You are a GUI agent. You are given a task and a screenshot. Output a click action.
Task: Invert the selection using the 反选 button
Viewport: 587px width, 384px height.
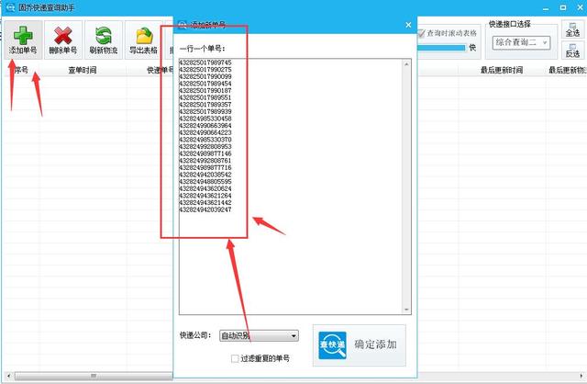[x=572, y=51]
